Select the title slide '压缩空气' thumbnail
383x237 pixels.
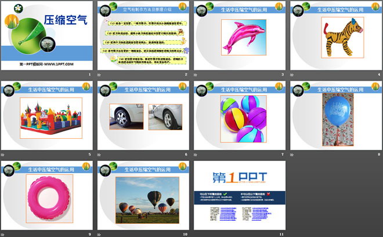tap(46, 36)
